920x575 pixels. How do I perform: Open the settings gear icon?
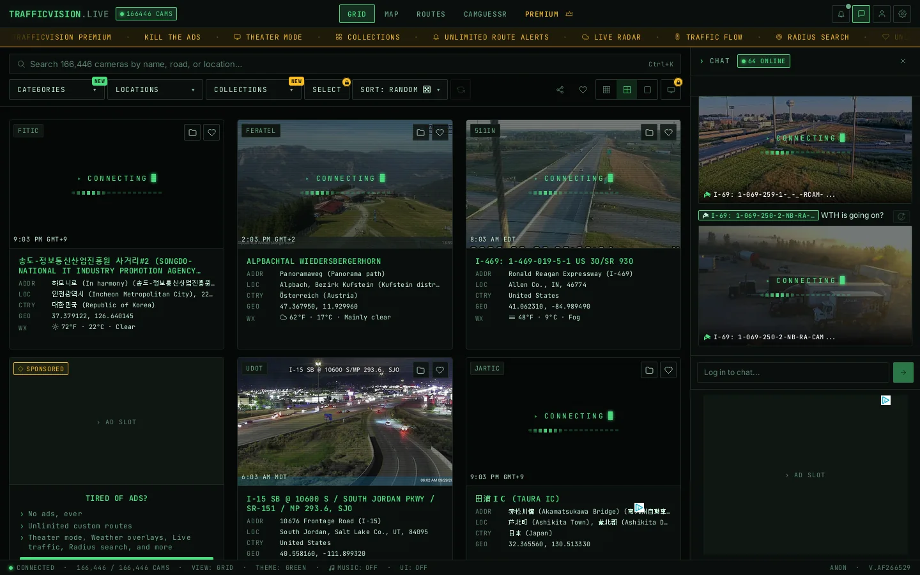pyautogui.click(x=902, y=14)
